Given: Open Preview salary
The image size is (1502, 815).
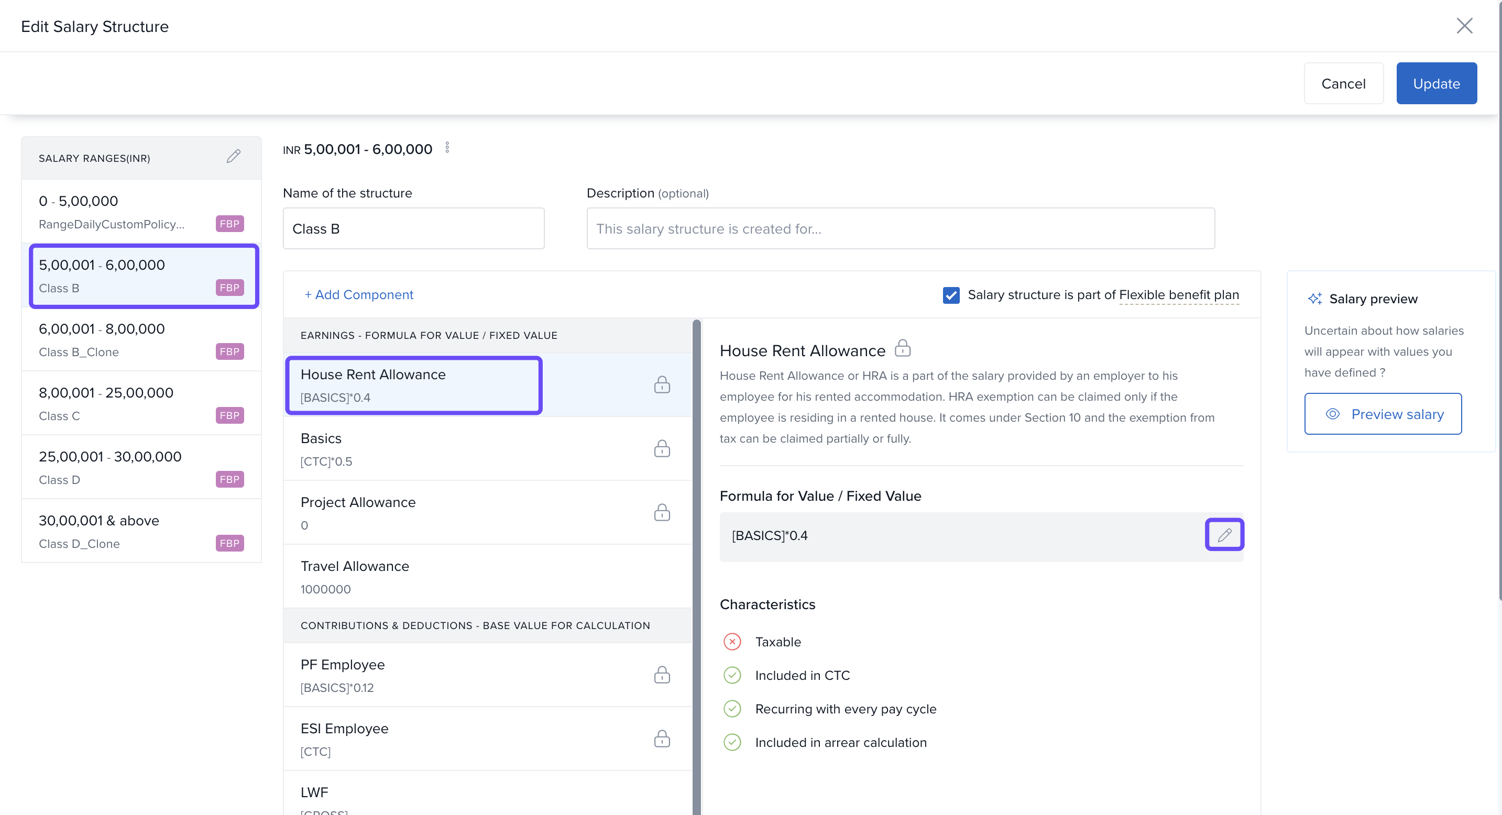Looking at the screenshot, I should pyautogui.click(x=1383, y=414).
